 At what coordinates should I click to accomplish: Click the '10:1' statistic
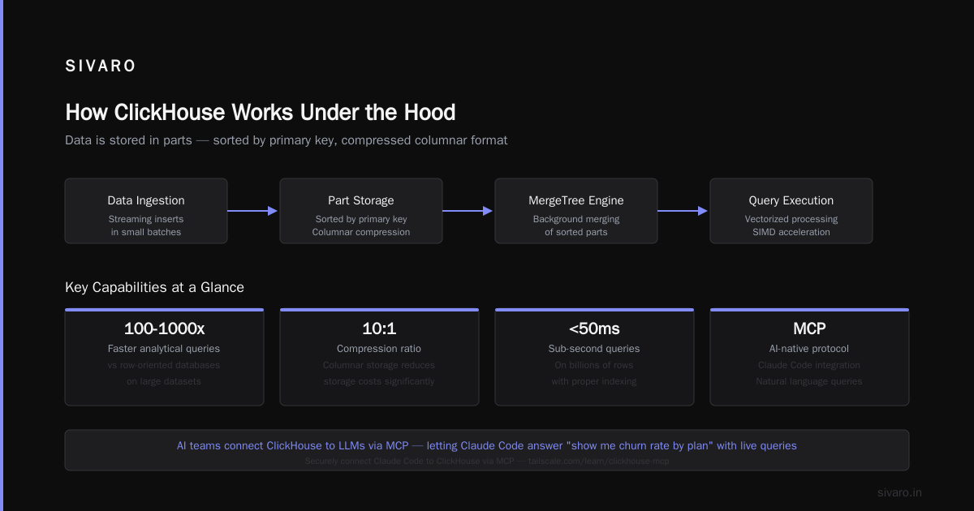pos(379,328)
